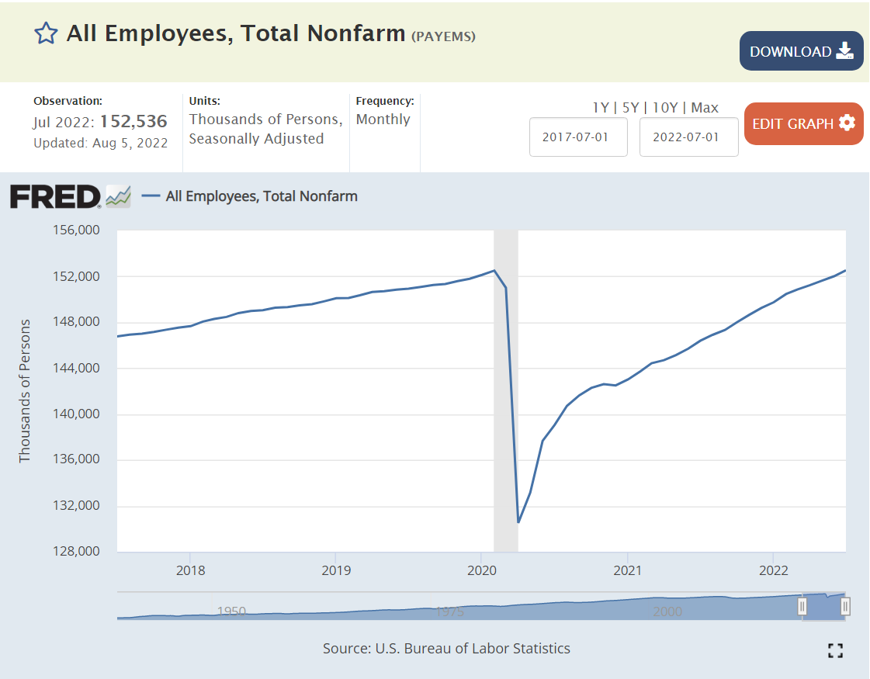Screen dimensions: 870x679
Task: Click the DOWNLOAD button
Action: (x=801, y=51)
